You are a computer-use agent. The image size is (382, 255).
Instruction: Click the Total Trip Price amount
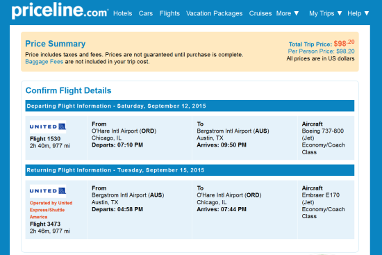pyautogui.click(x=344, y=43)
